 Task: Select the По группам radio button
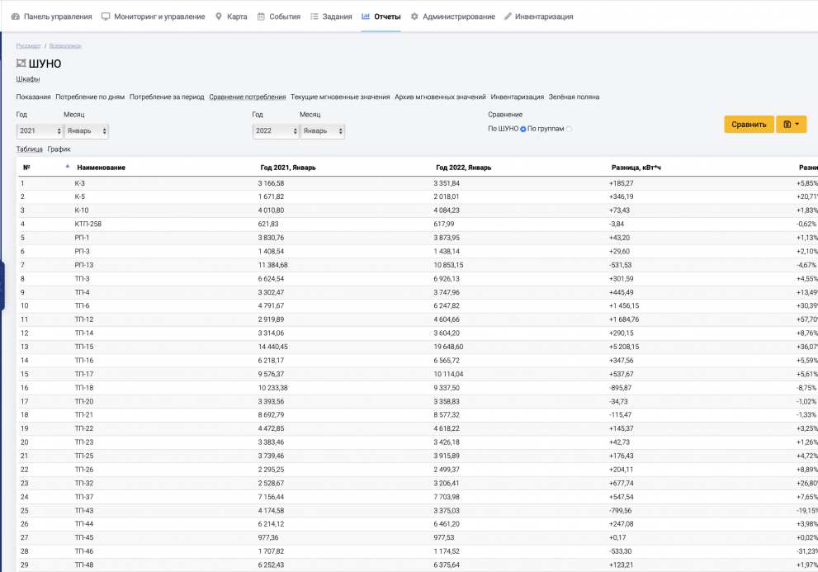569,129
